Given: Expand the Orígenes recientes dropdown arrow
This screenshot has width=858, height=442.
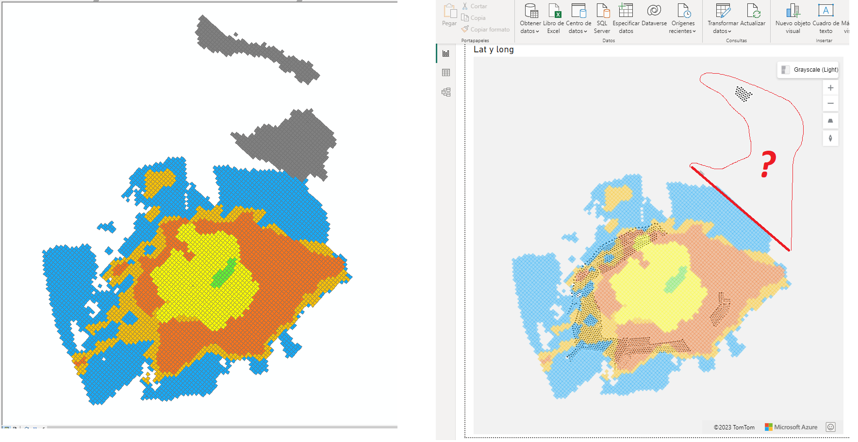Looking at the screenshot, I should [694, 32].
